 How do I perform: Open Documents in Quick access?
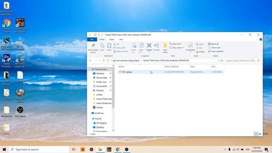click(102, 86)
